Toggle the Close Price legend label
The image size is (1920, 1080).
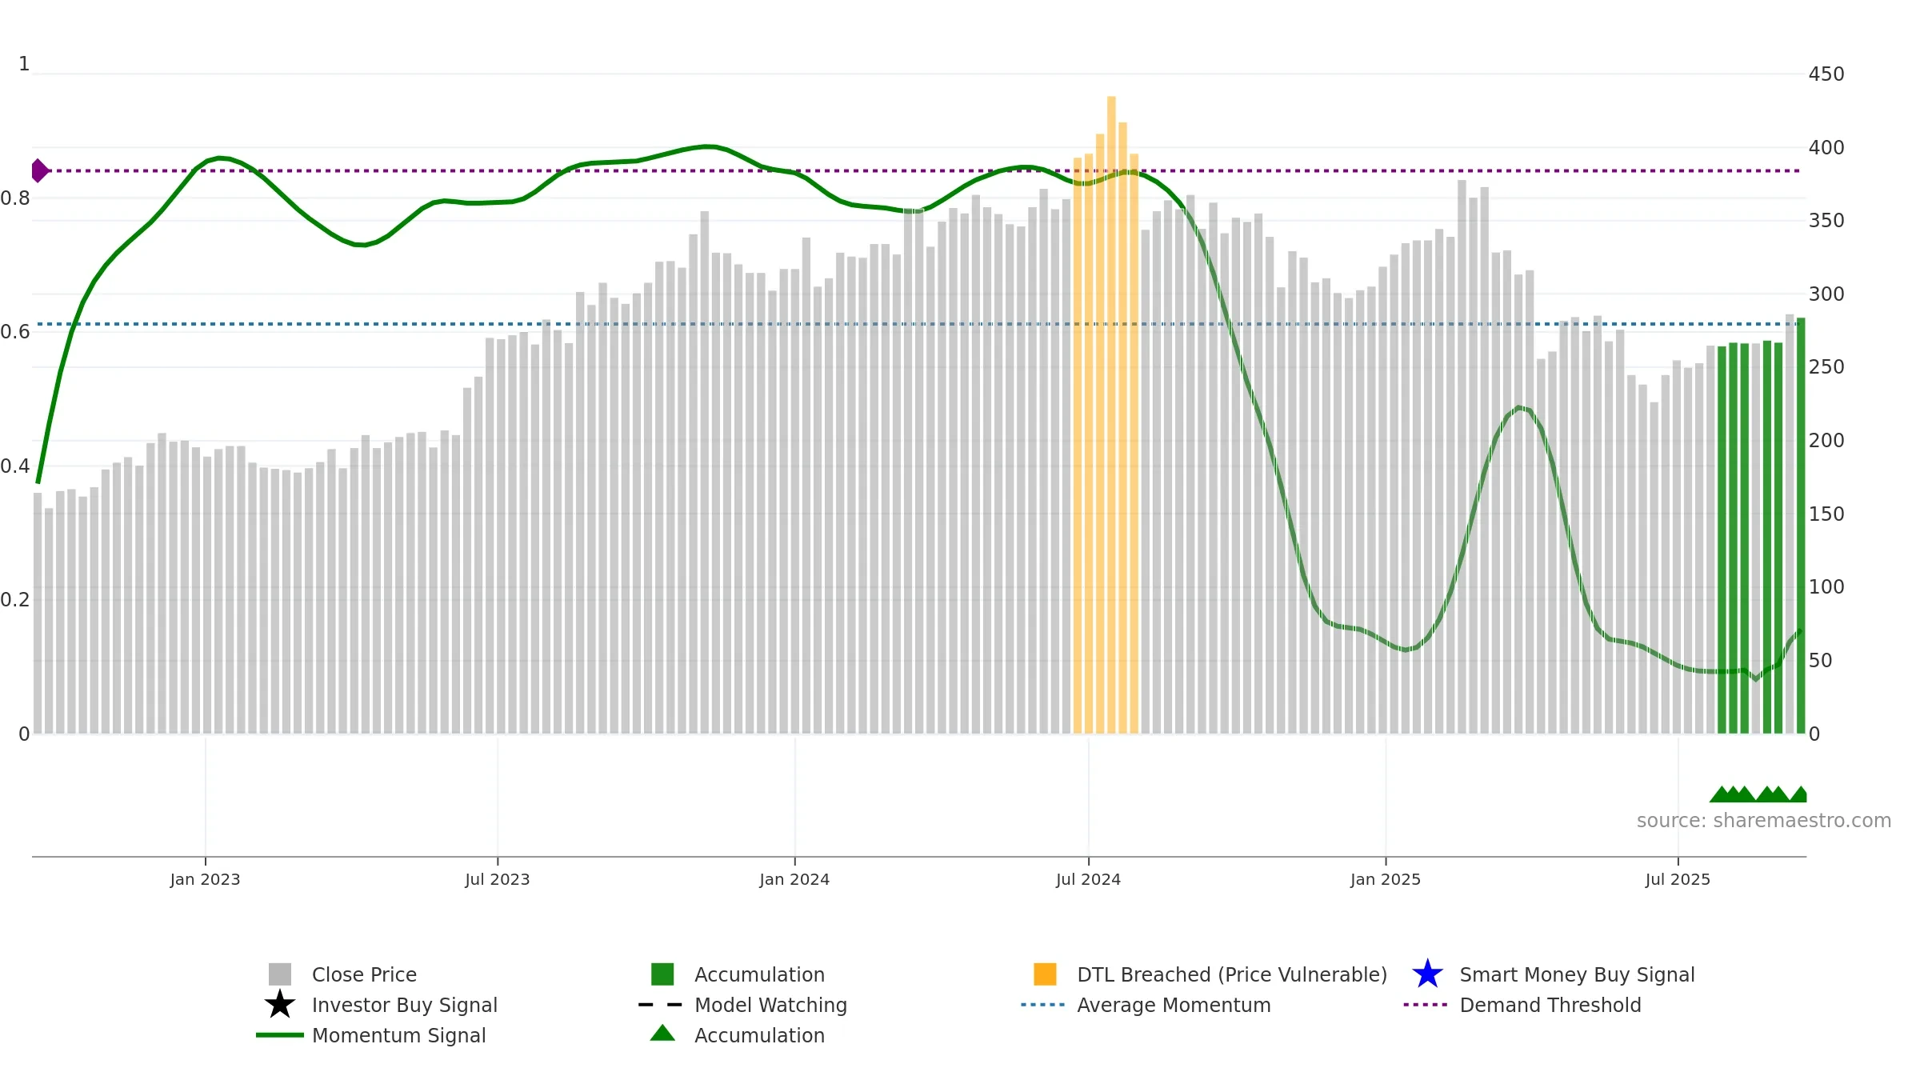364,974
